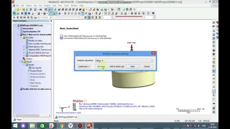Open Windows Start menu
Image resolution: width=230 pixels, height=129 pixels.
coord(15,126)
